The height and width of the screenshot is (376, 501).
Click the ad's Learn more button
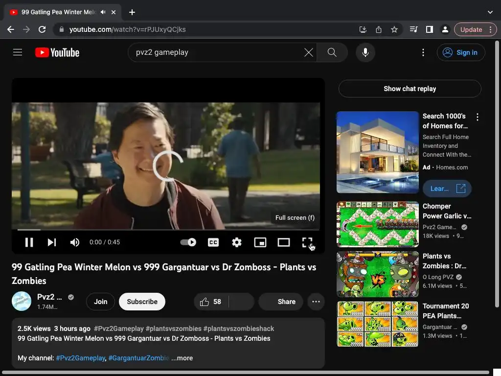(447, 188)
